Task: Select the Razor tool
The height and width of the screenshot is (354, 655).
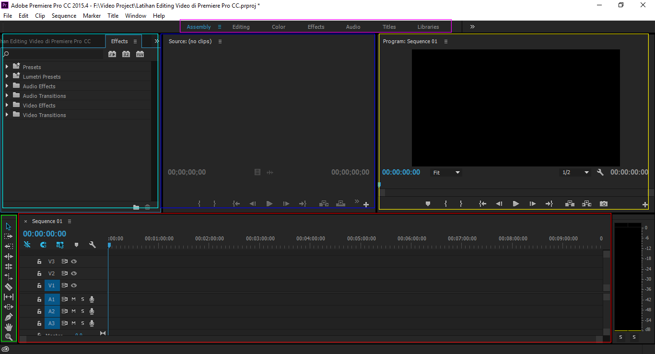Action: [x=9, y=287]
